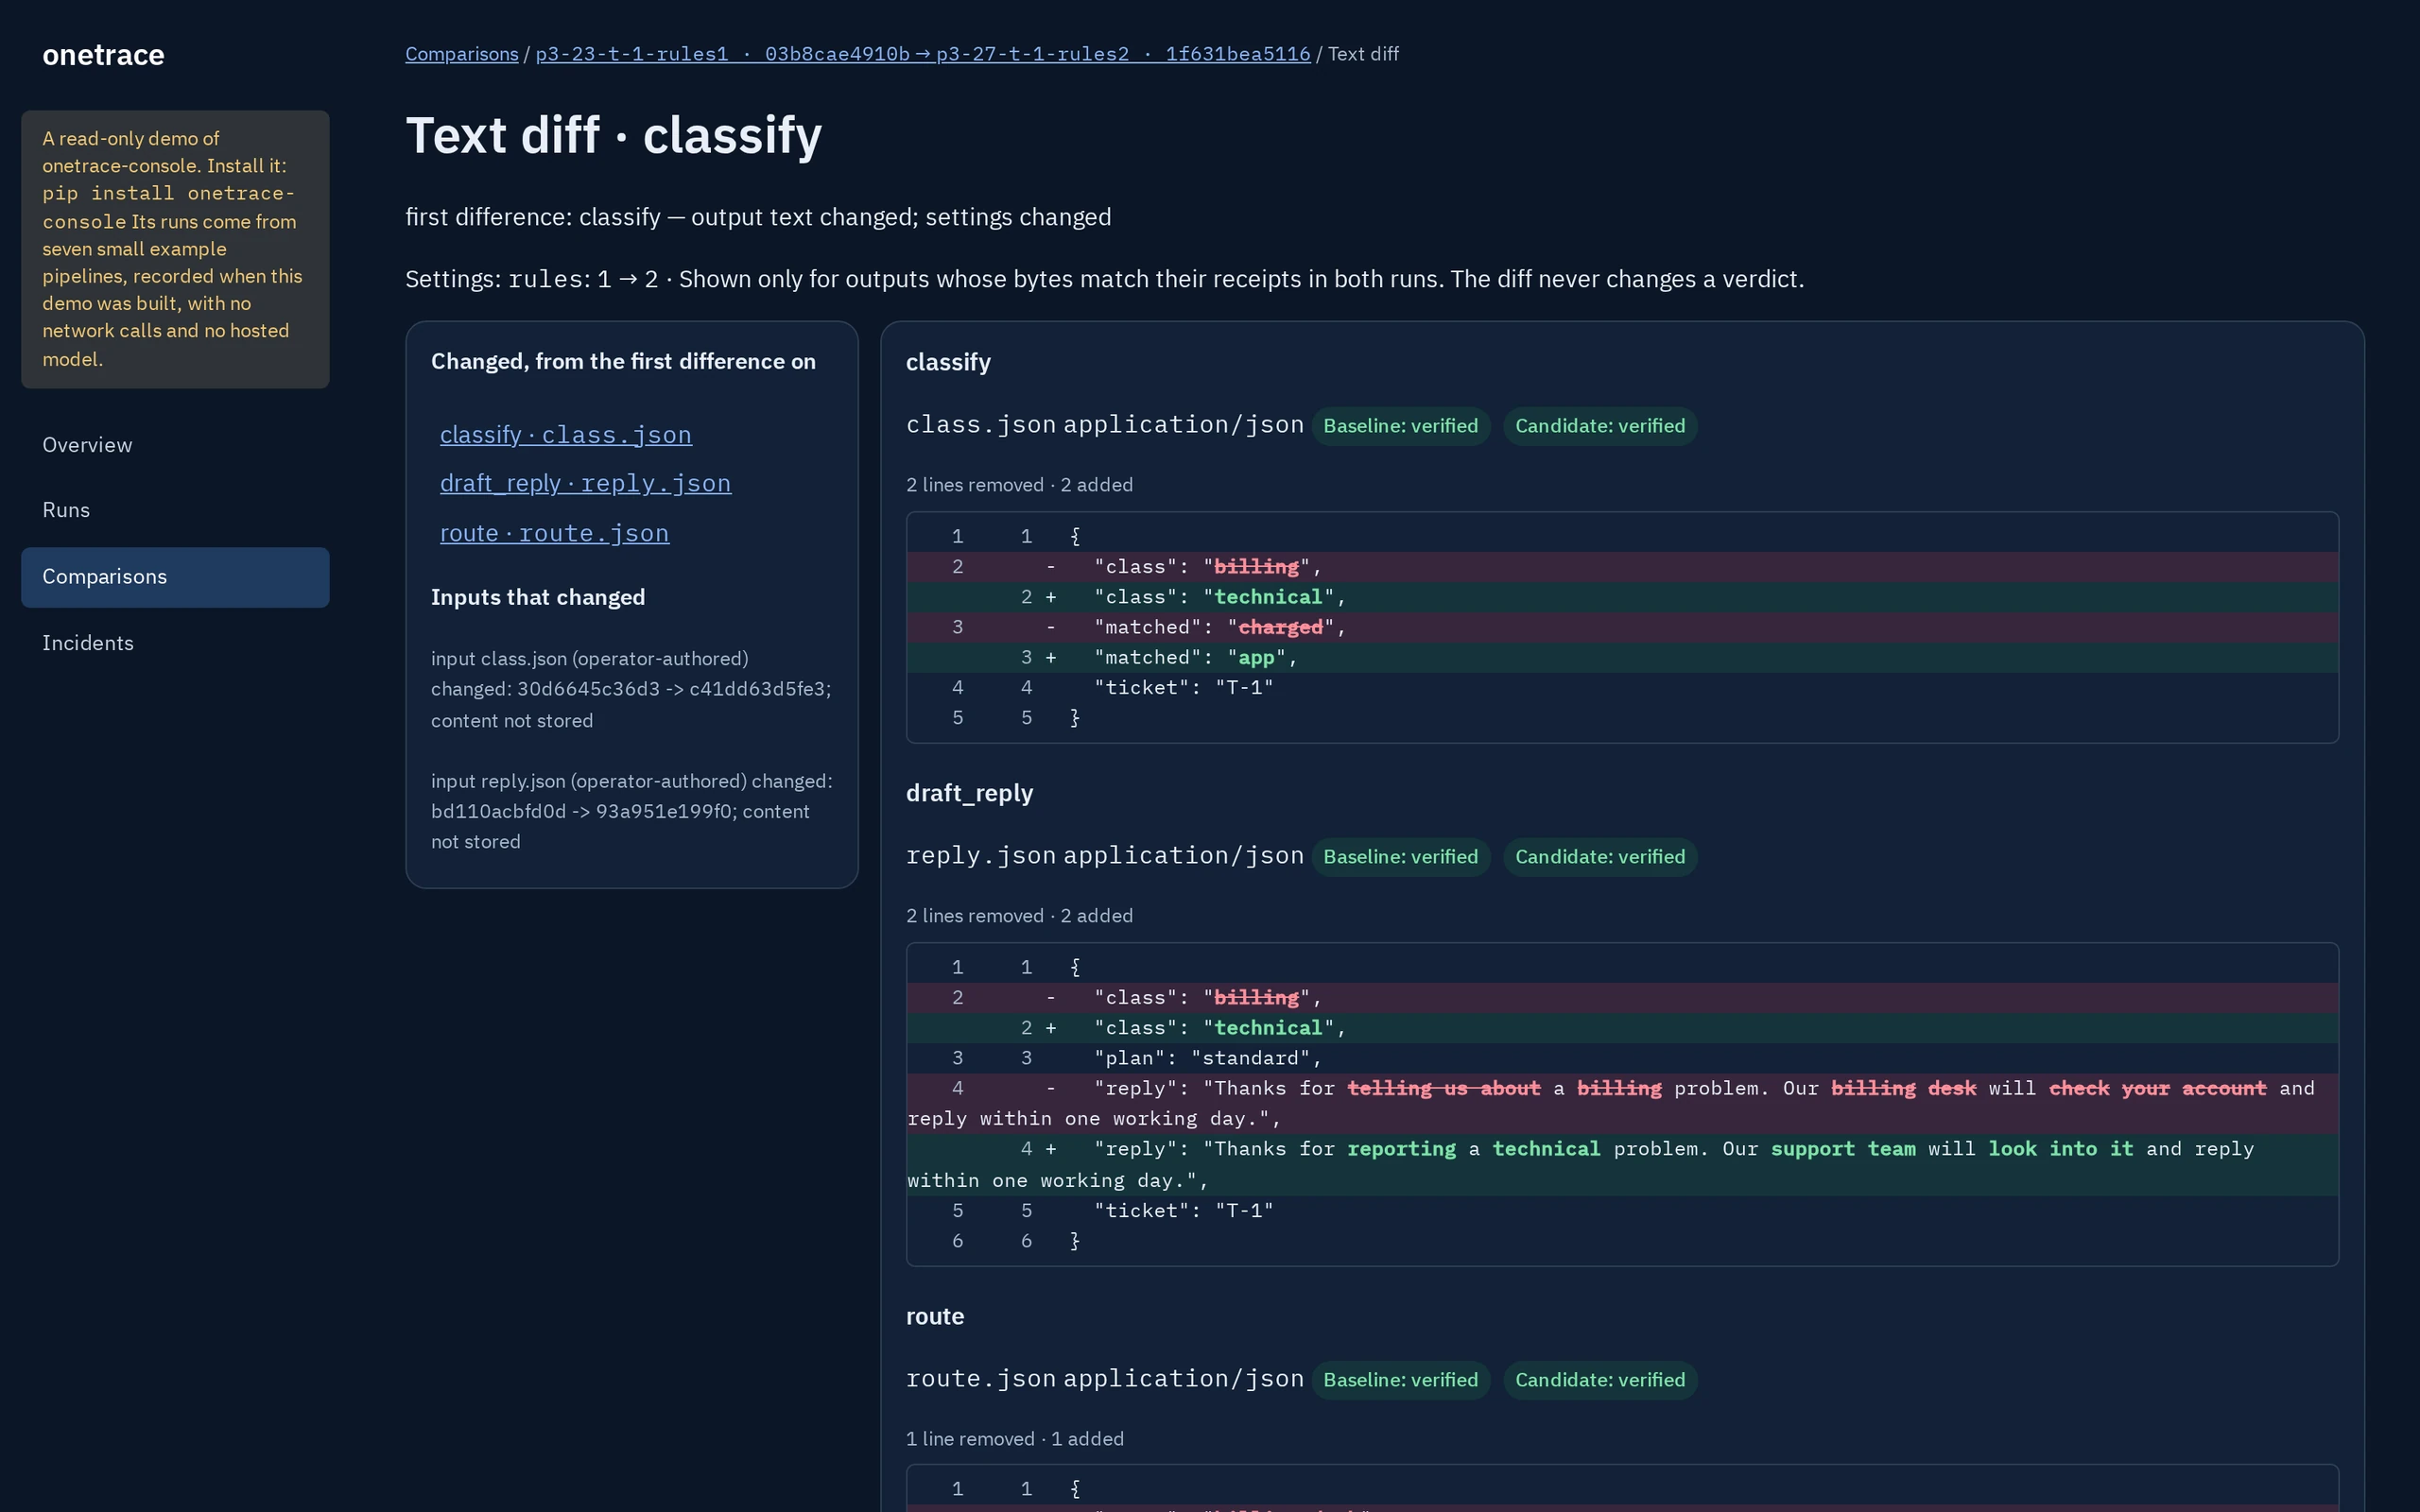Click the draft_reply section heading
This screenshot has width=2420, height=1512.
[969, 793]
